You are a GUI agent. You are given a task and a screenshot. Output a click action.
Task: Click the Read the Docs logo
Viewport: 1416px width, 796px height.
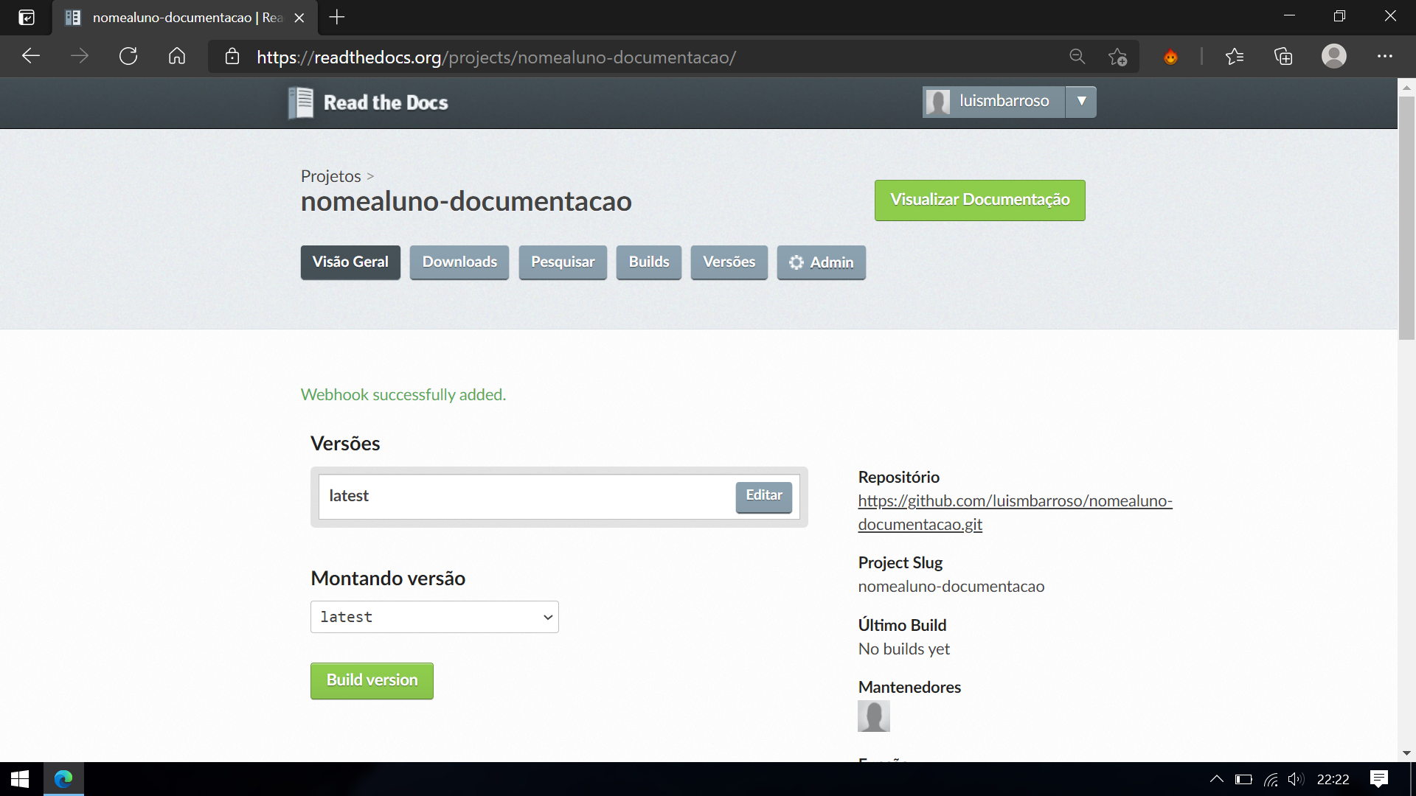tap(368, 102)
